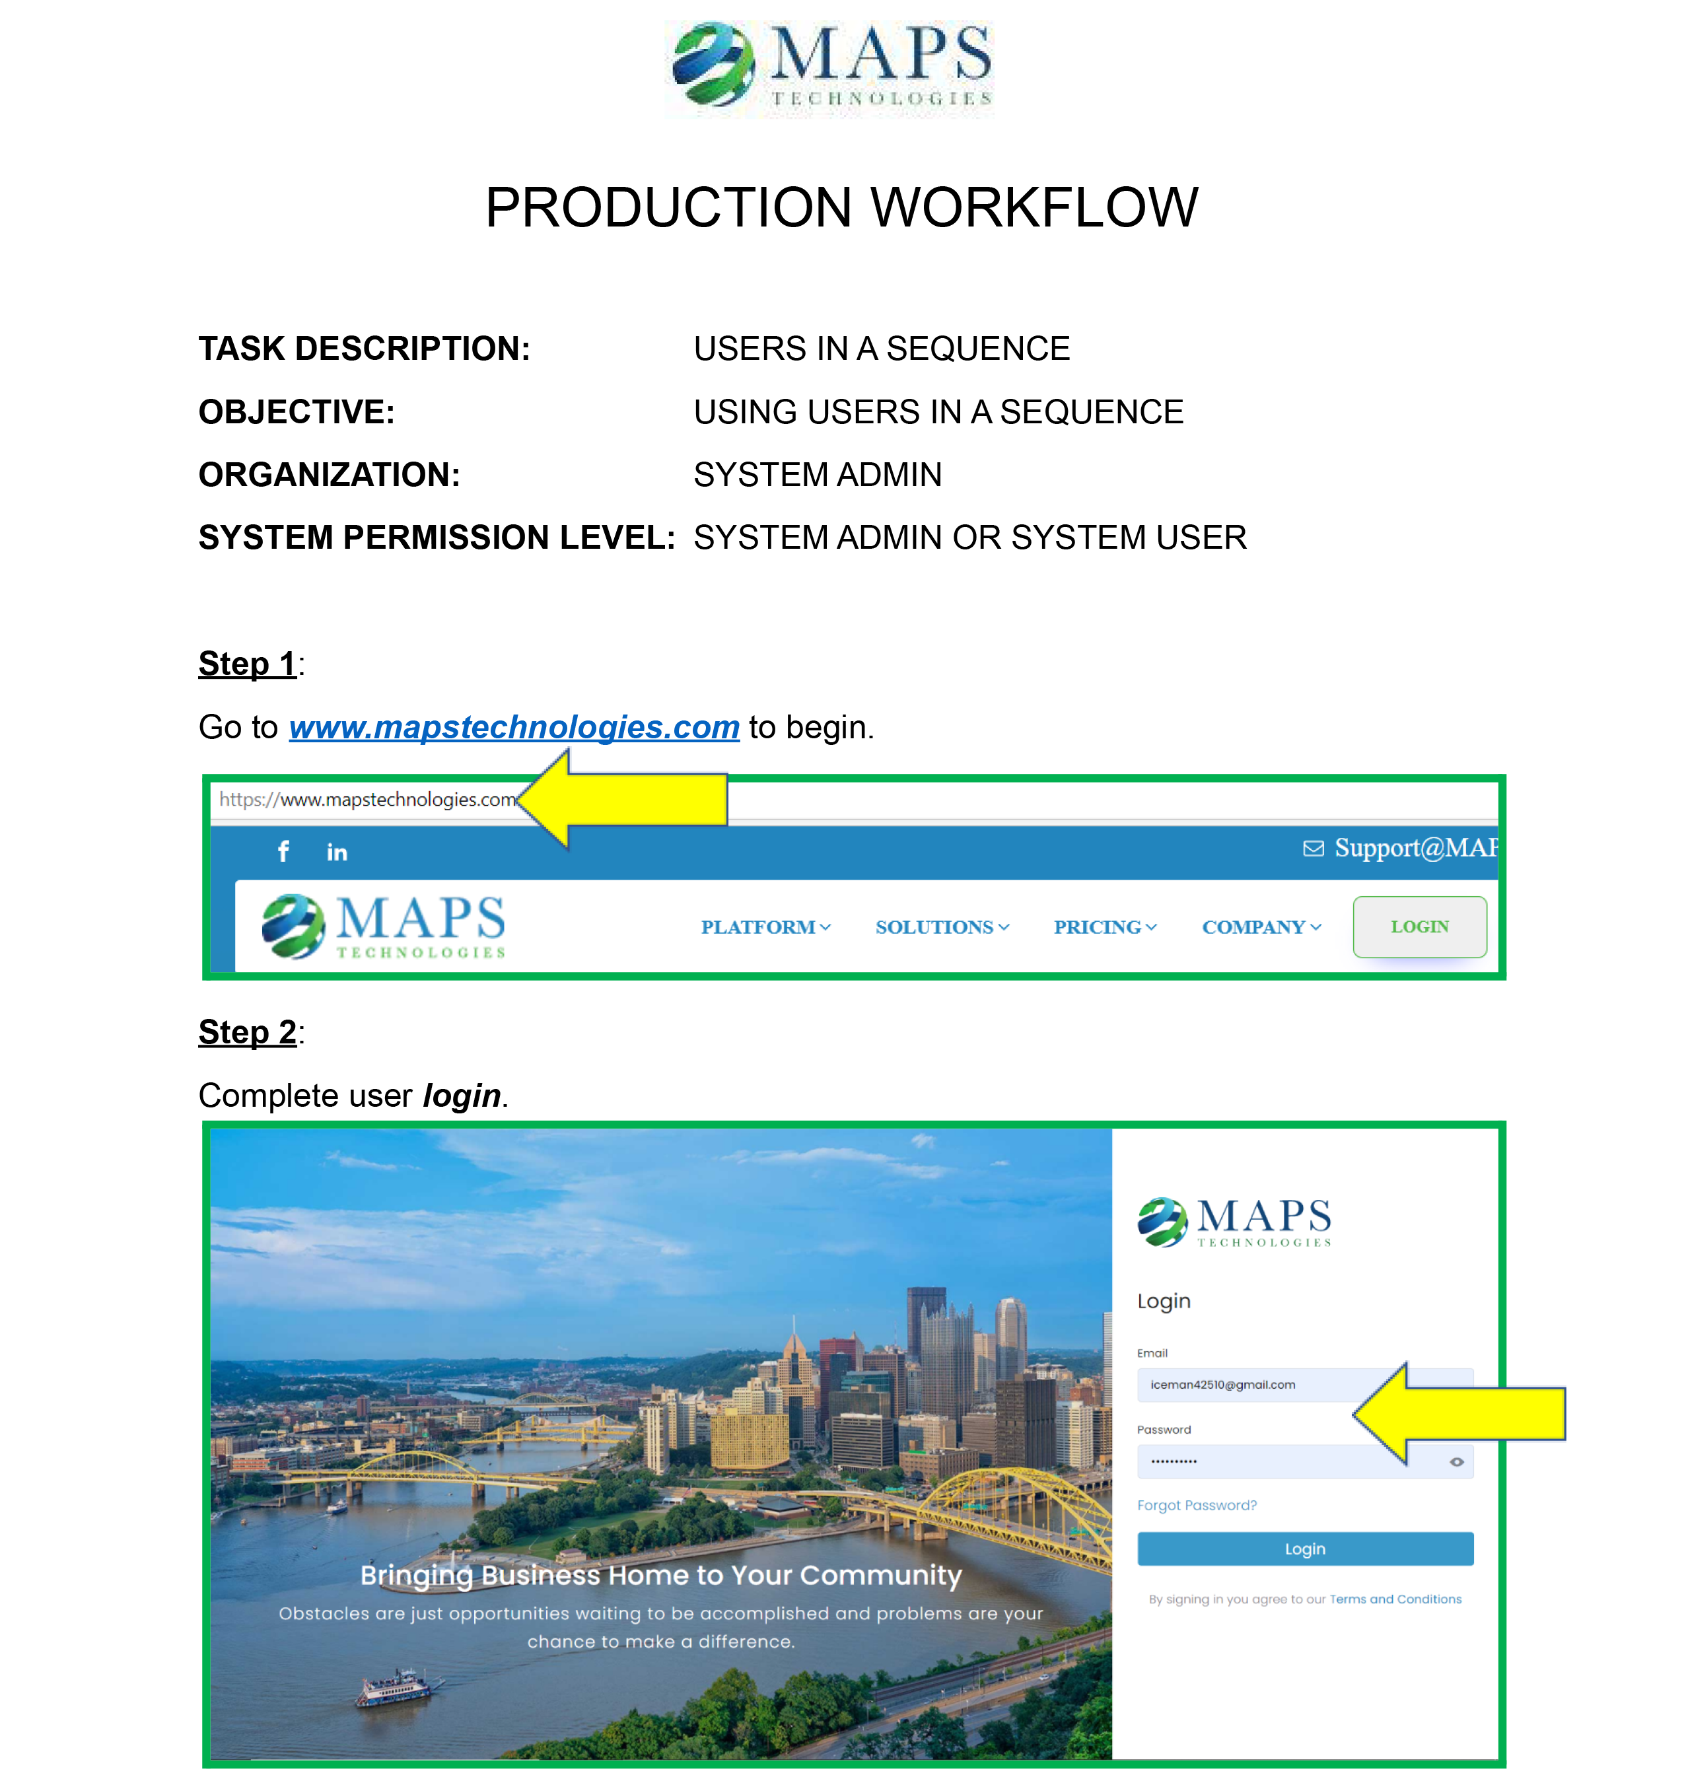Follow the www.mapstechnologies.com hyperlink

point(514,727)
